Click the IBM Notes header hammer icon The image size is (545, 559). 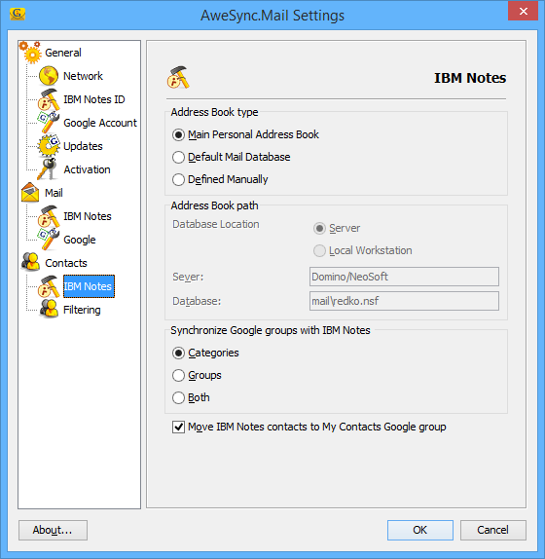178,77
